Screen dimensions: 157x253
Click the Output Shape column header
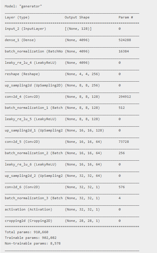(x=77, y=18)
